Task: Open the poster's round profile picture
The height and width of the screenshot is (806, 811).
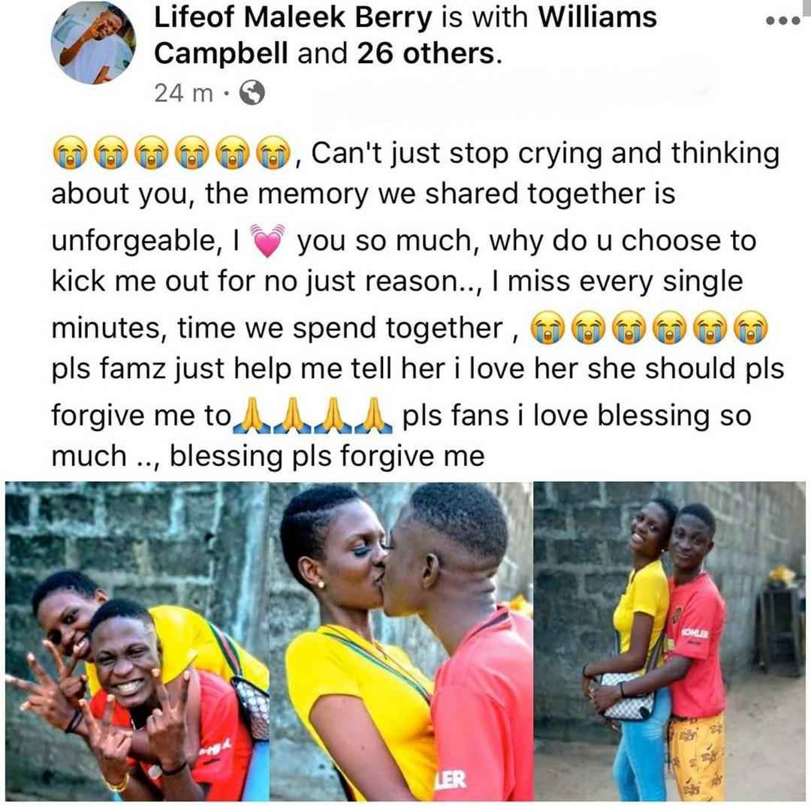Action: [x=94, y=42]
